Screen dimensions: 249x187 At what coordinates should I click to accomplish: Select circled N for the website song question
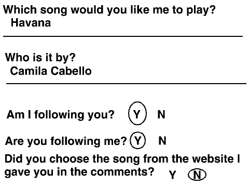tap(197, 175)
